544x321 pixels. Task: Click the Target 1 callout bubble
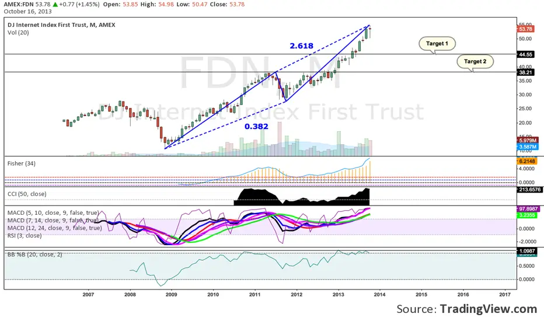pyautogui.click(x=437, y=44)
